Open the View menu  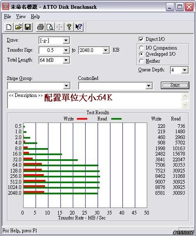click(21, 17)
